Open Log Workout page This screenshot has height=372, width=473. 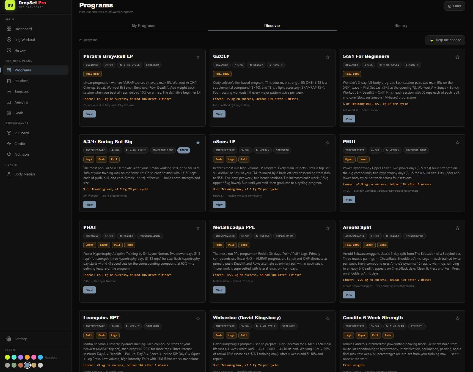(35, 40)
